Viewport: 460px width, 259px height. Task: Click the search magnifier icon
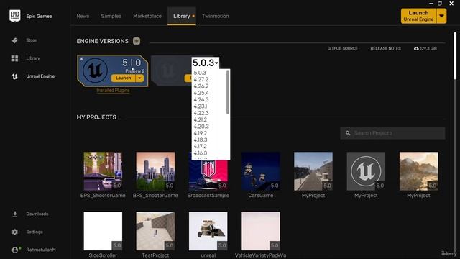coord(348,133)
